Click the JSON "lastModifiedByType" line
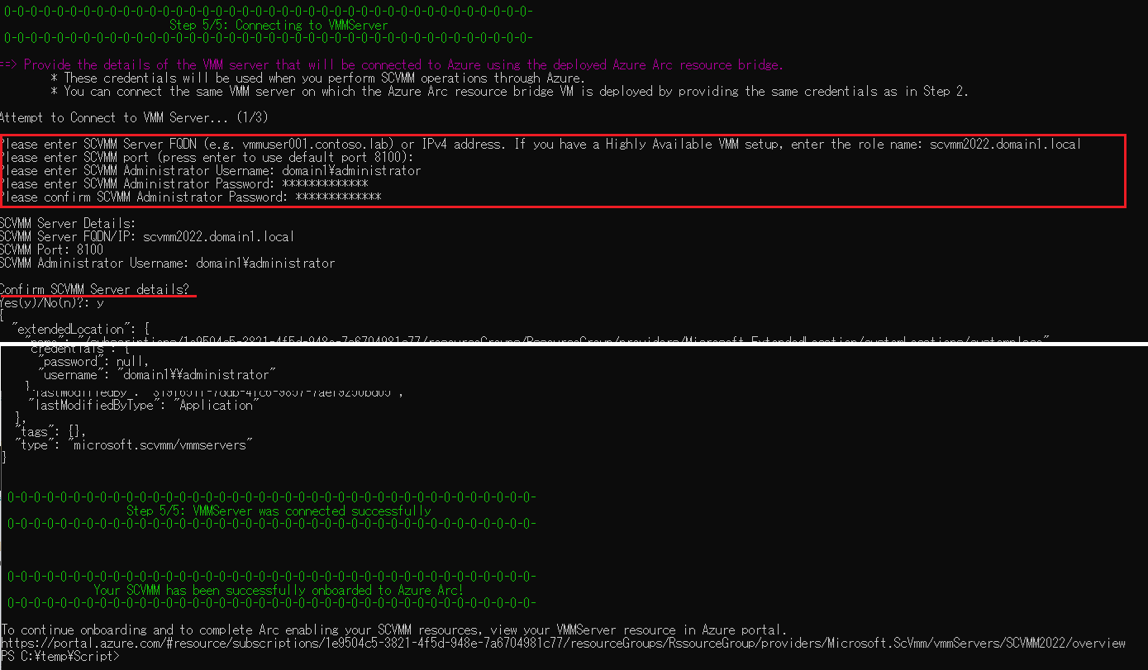This screenshot has height=670, width=1148. [x=144, y=405]
